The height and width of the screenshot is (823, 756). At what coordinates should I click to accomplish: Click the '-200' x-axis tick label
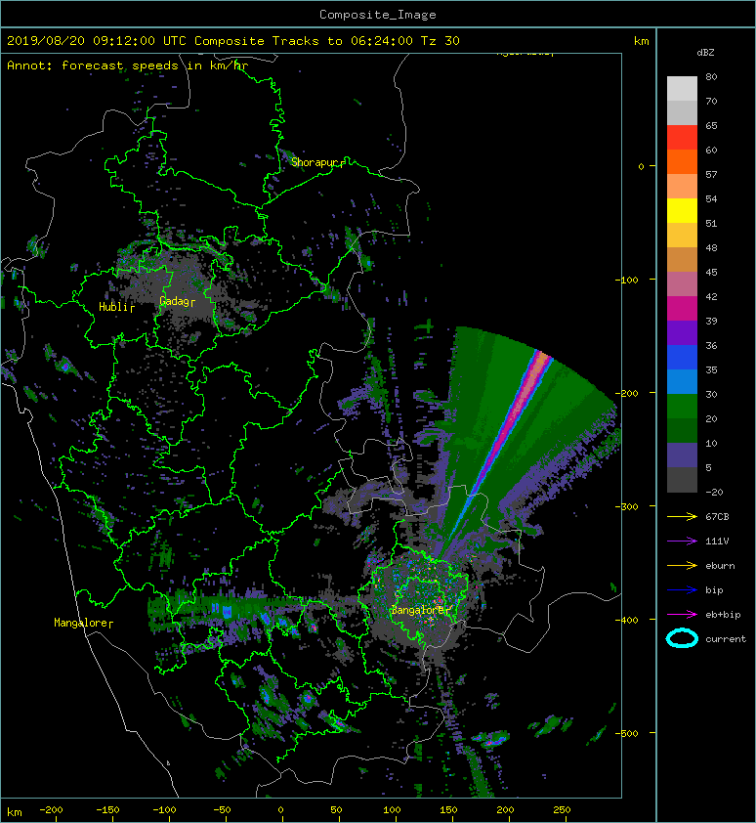tap(51, 810)
